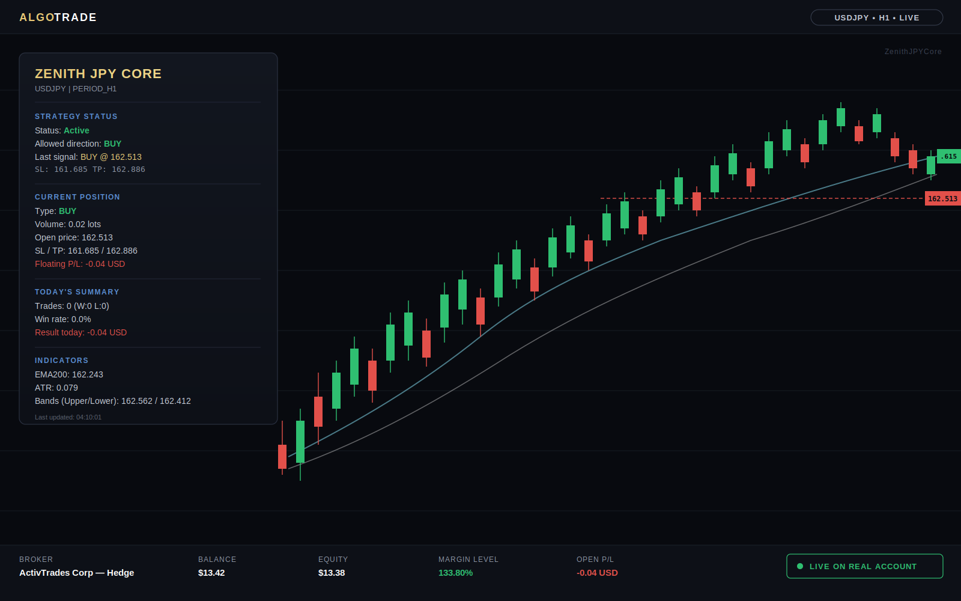Click the Last updated timestamp
Screen dimensions: 961x601
coord(68,417)
